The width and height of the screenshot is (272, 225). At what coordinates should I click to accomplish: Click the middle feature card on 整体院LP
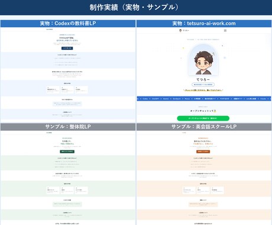(67, 191)
